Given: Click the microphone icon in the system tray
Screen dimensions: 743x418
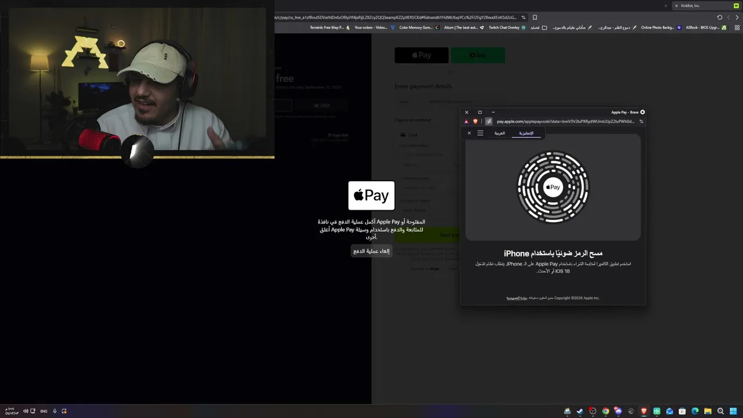Looking at the screenshot, I should click(x=55, y=411).
